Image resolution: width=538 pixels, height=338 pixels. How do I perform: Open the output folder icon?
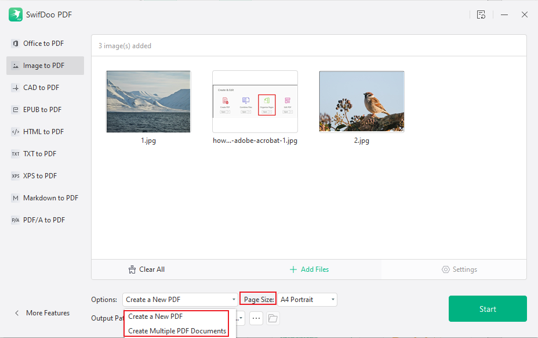click(274, 318)
